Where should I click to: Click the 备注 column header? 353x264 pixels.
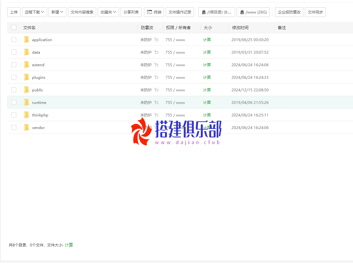[x=282, y=28]
